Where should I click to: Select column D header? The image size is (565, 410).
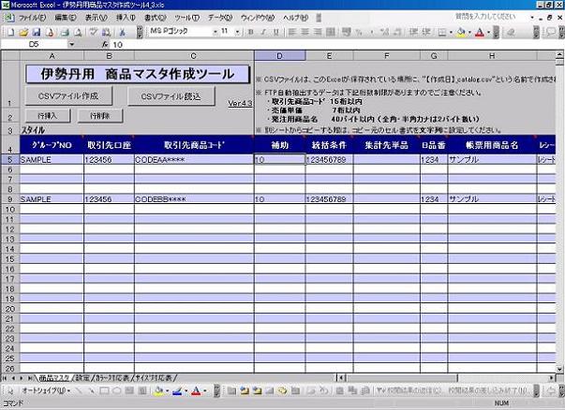click(x=279, y=56)
